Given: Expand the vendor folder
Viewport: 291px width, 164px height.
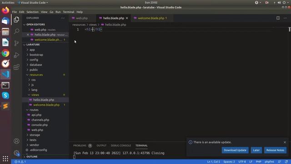Looking at the screenshot, I should tap(34, 145).
